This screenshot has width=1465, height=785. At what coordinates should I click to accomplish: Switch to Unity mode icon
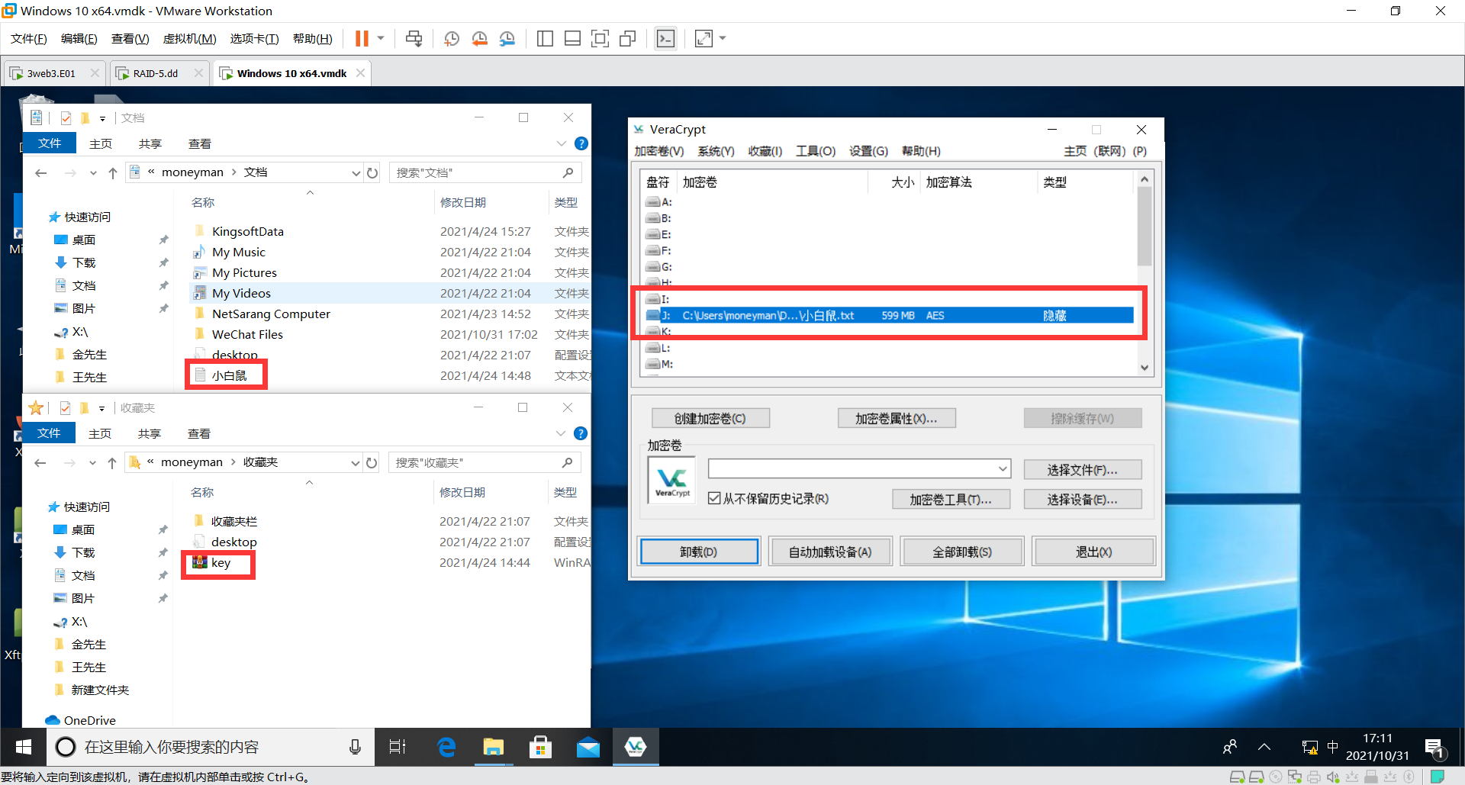pos(628,38)
